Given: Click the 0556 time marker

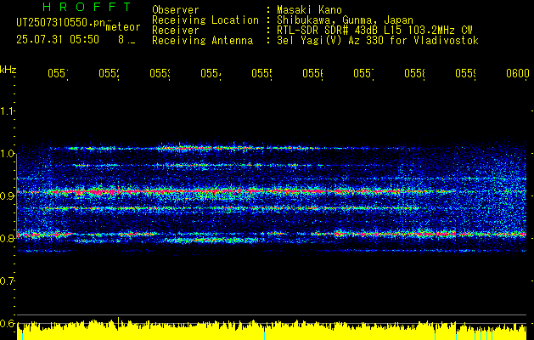Looking at the screenshot, I should pos(313,73).
